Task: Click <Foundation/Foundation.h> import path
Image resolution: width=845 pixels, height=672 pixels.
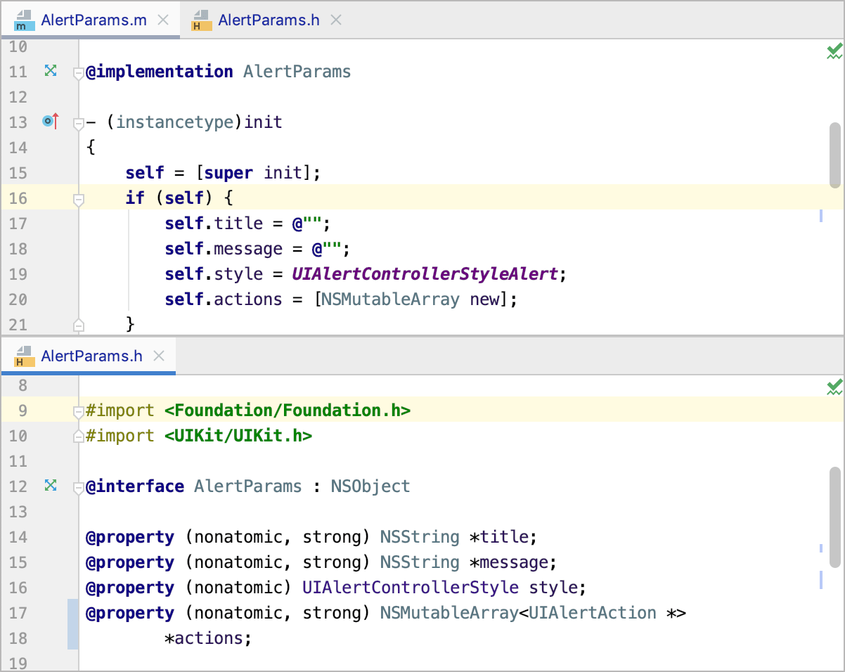Action: [288, 411]
